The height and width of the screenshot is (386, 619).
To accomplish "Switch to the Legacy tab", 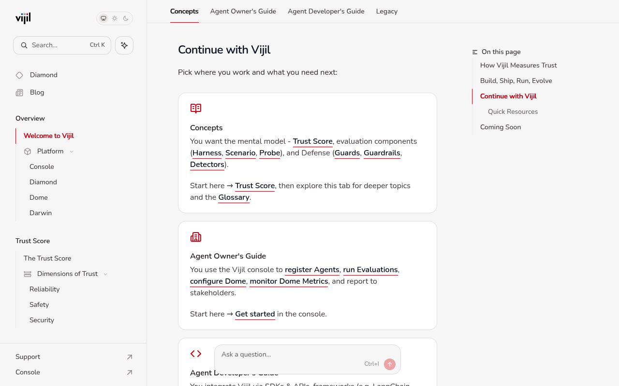I will (387, 11).
